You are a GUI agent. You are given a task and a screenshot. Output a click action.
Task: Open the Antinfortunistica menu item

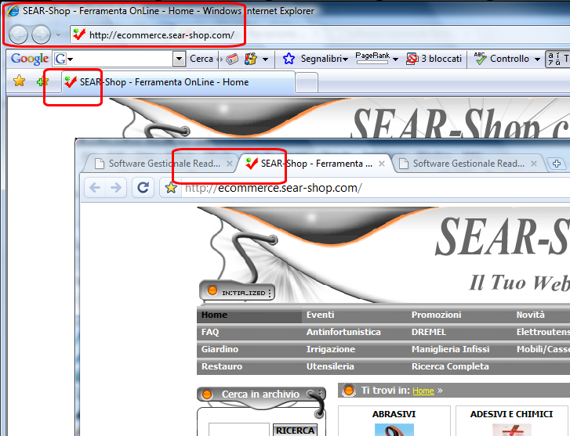click(x=343, y=332)
